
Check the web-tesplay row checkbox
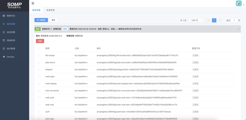point(39,84)
